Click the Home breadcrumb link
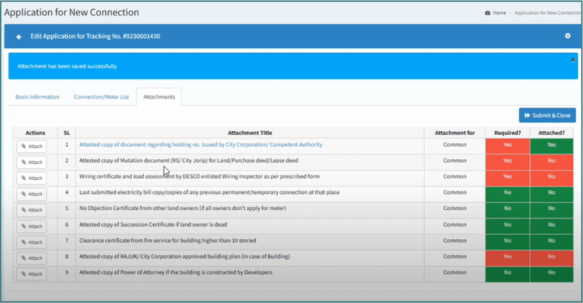Viewport: 583px width, 303px height. pos(499,13)
